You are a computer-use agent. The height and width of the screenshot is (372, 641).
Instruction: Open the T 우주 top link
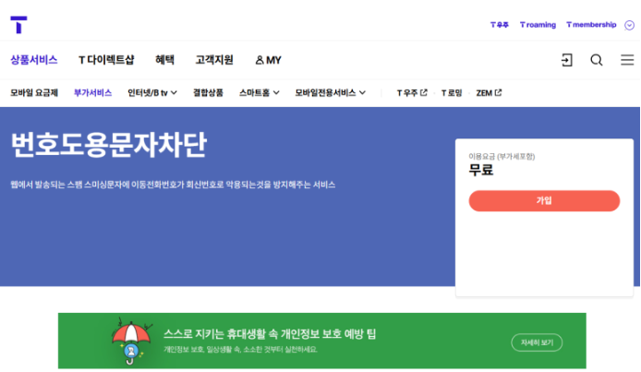(499, 25)
